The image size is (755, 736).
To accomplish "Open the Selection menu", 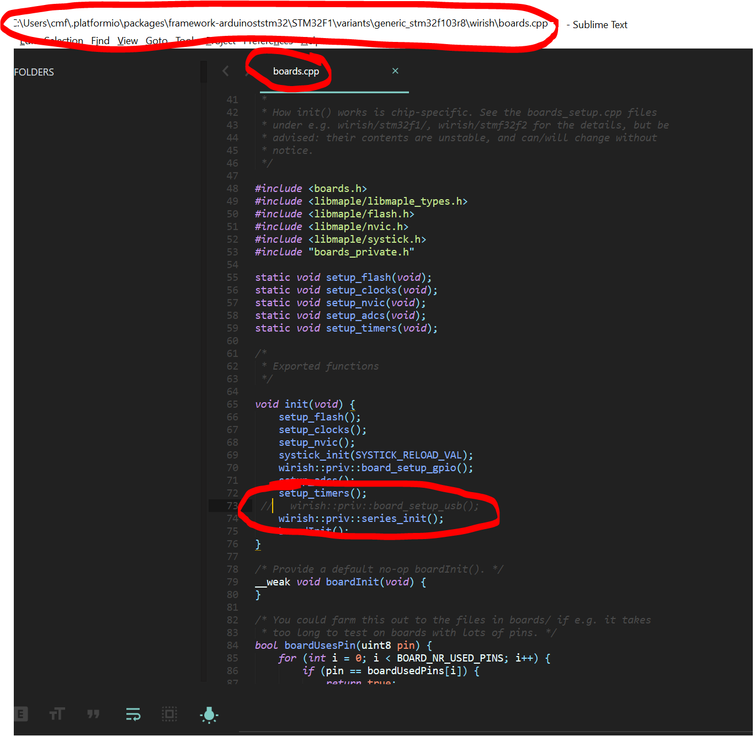I will (x=63, y=41).
